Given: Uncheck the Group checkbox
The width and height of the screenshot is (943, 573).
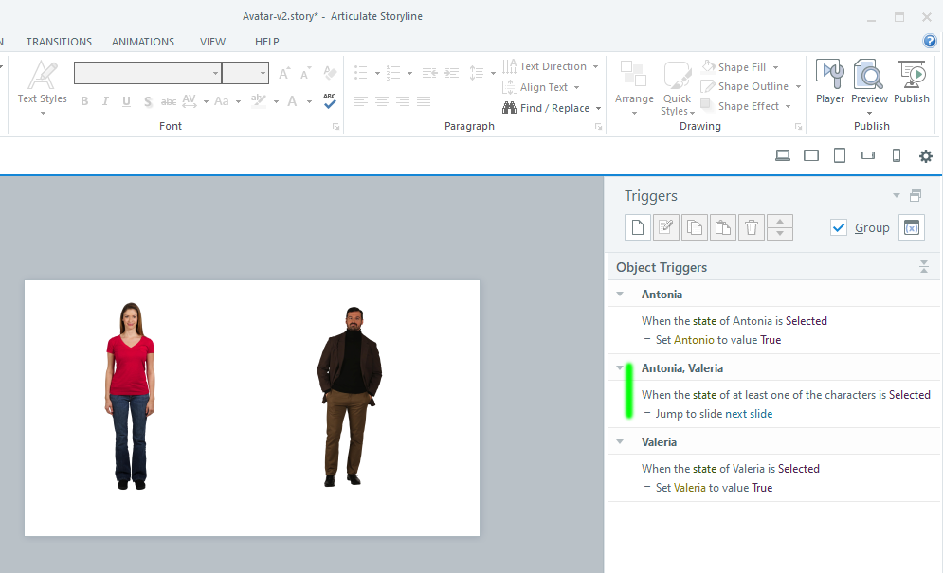Looking at the screenshot, I should coord(839,227).
